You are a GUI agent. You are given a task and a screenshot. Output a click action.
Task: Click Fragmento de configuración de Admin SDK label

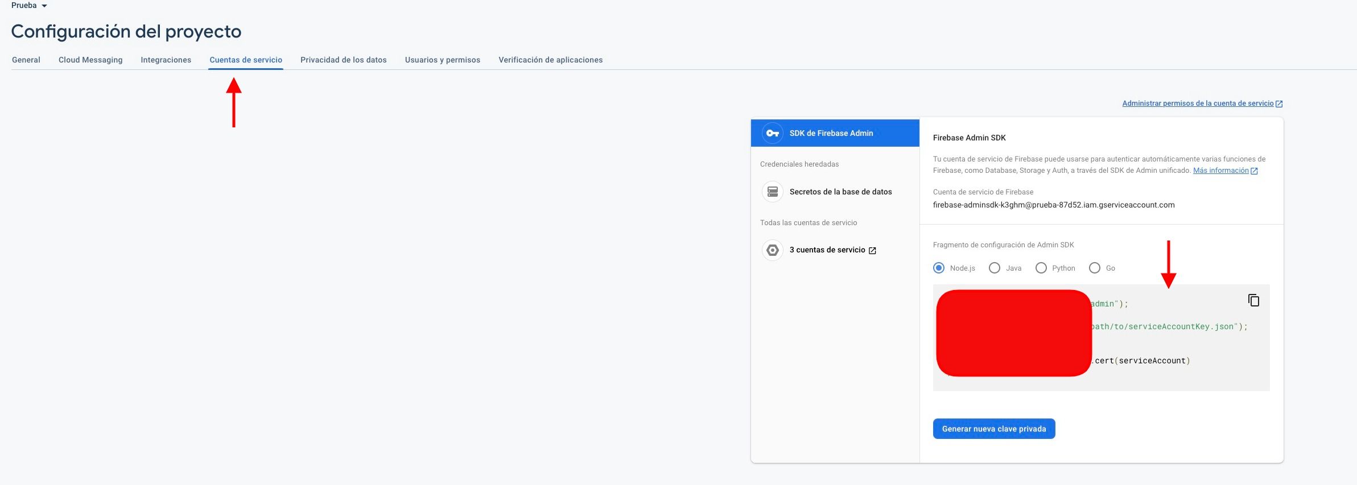1004,245
